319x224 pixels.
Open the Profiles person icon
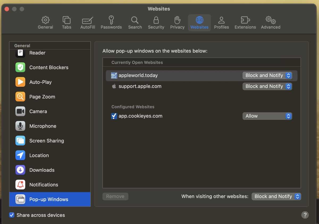pos(221,20)
